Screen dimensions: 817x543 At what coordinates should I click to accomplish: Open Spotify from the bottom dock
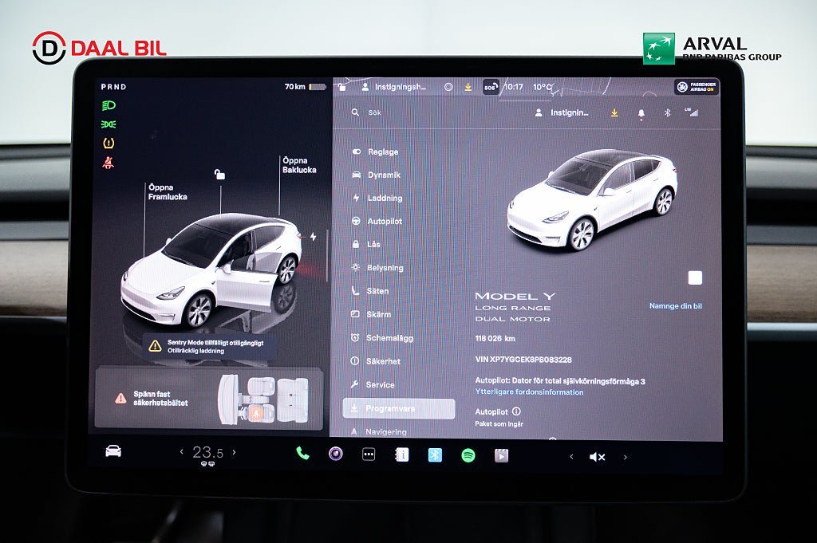(x=468, y=455)
